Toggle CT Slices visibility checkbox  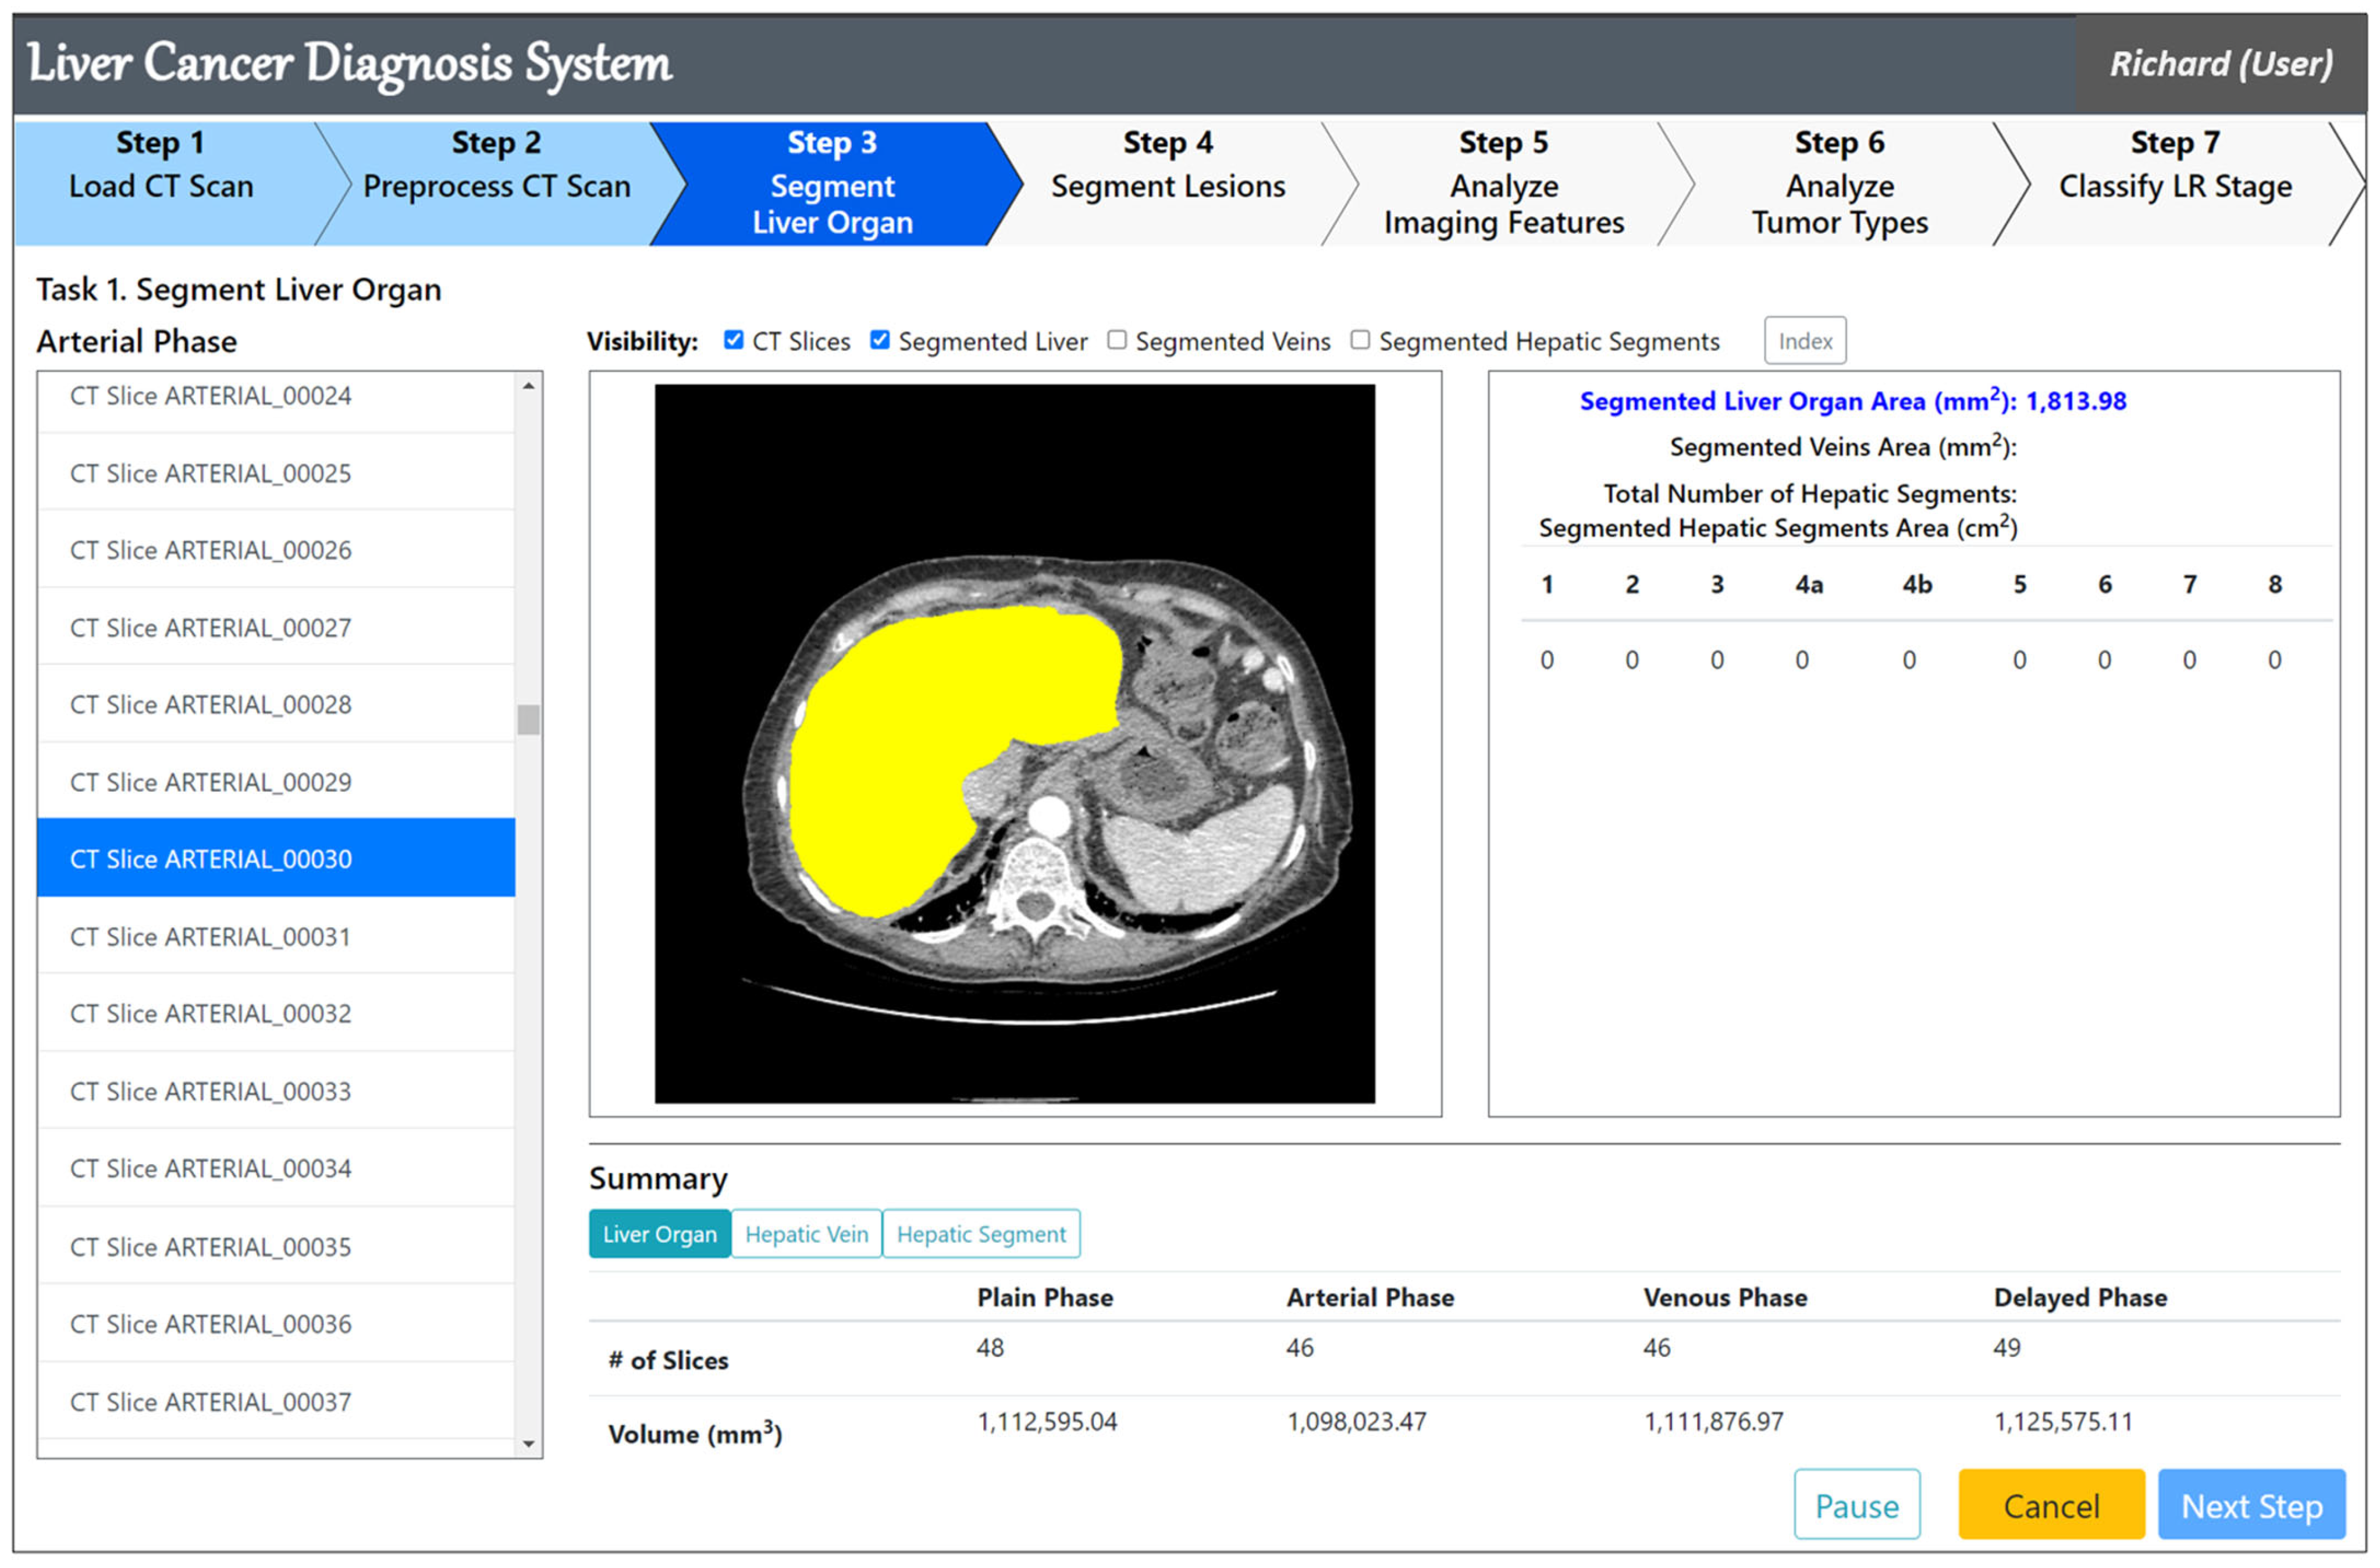coord(733,340)
